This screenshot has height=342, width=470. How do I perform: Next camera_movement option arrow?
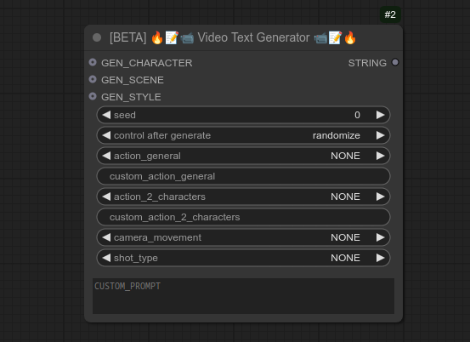click(381, 237)
